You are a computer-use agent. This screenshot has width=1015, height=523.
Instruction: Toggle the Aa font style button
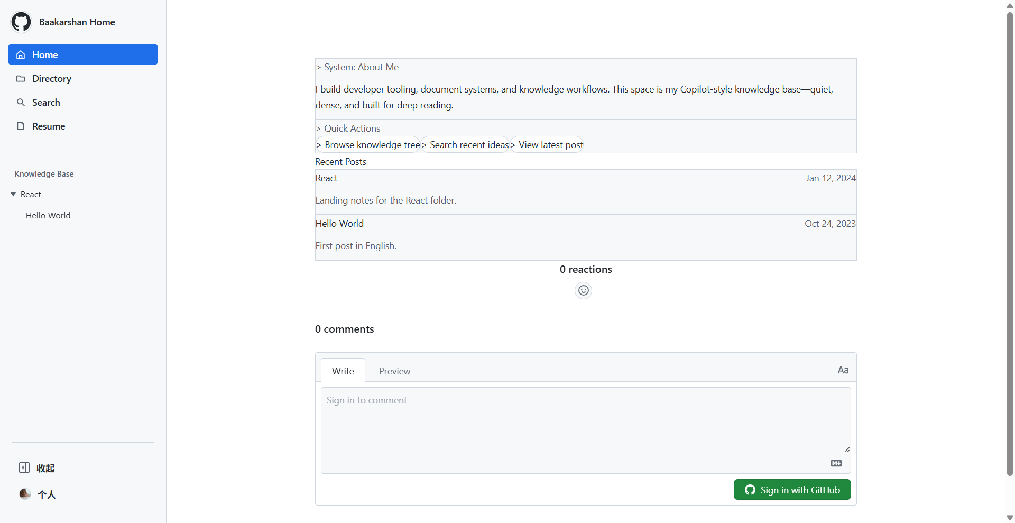pos(843,370)
